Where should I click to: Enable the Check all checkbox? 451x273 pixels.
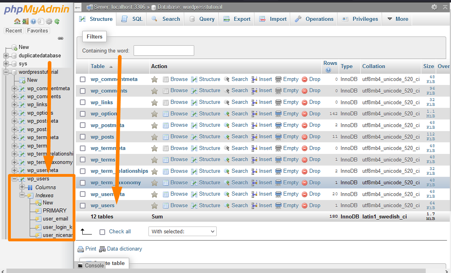tap(102, 232)
